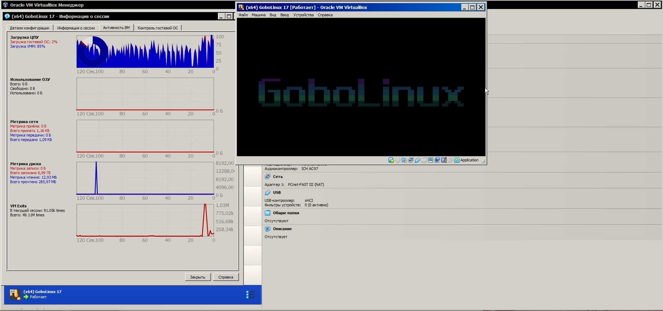Click the Описание section icon in details
The height and width of the screenshot is (311, 663).
(267, 229)
